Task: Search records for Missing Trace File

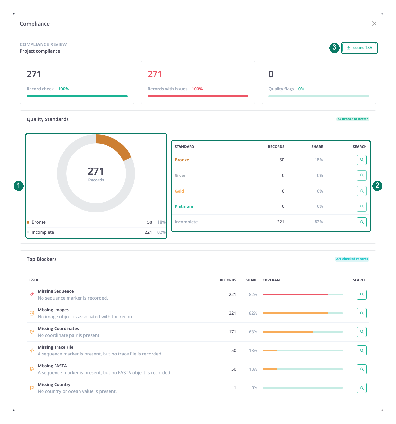Action: click(x=362, y=350)
